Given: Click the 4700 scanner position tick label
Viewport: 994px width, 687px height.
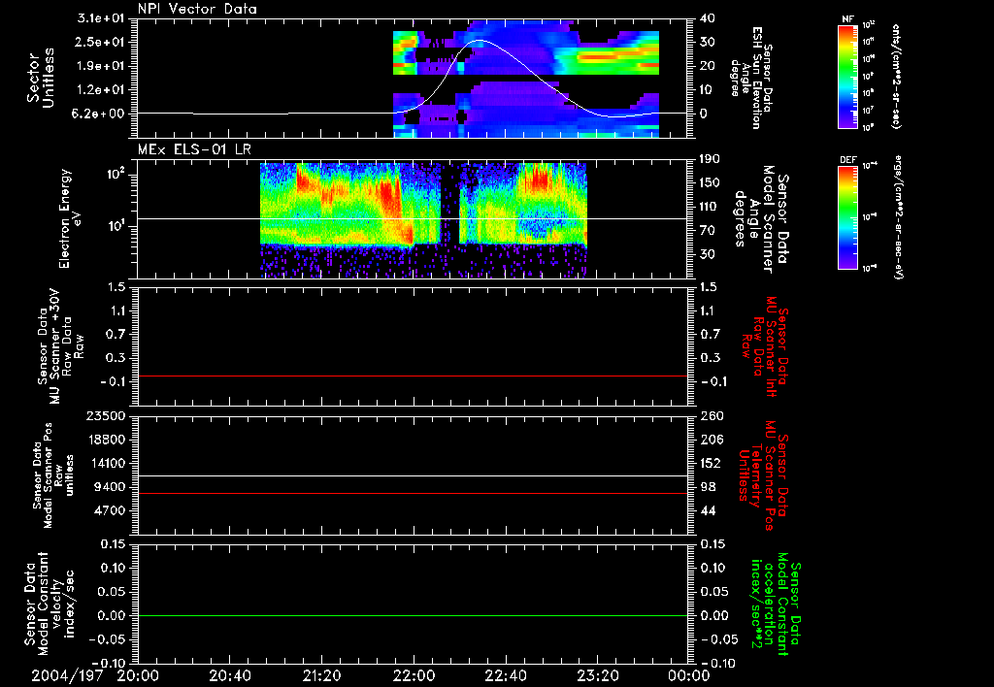Looking at the screenshot, I should 110,510.
